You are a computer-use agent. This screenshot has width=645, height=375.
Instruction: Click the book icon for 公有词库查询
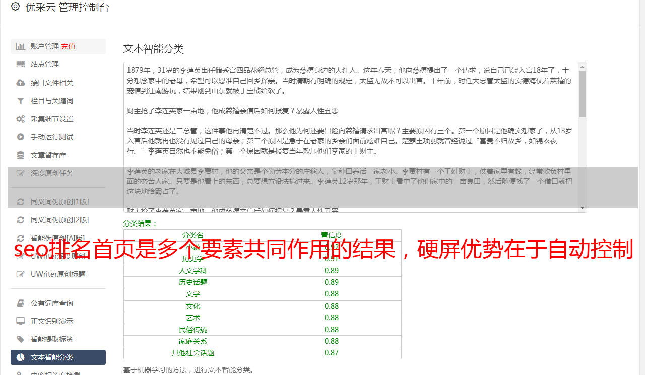tap(21, 303)
